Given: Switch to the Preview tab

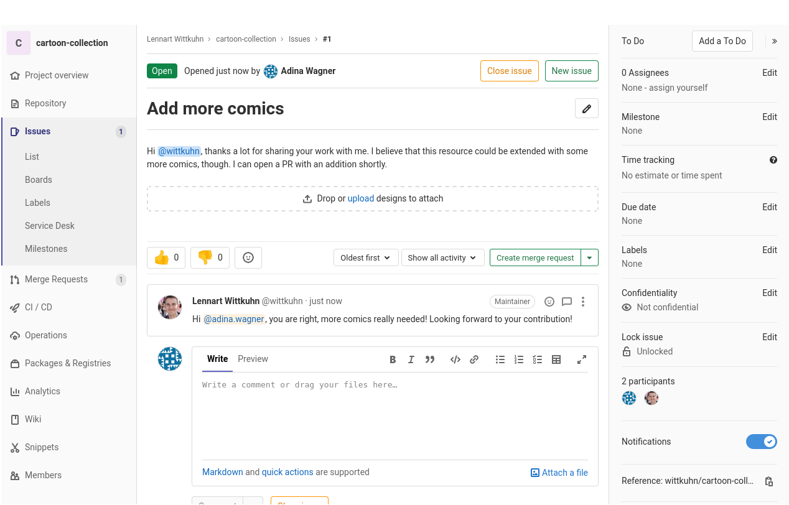Looking at the screenshot, I should (x=253, y=359).
